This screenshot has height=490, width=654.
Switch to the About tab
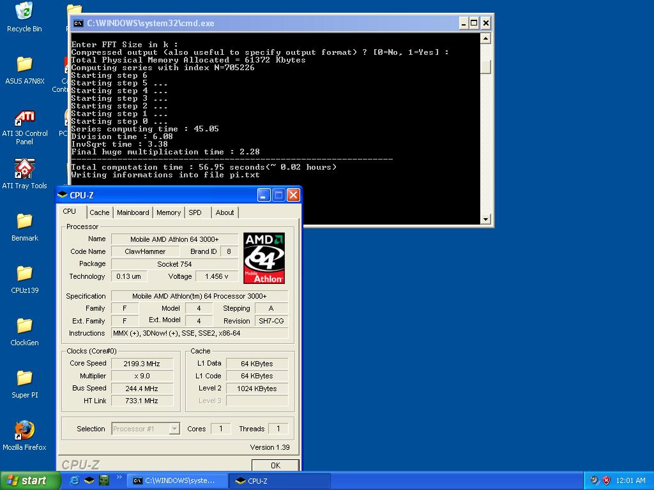(x=224, y=212)
